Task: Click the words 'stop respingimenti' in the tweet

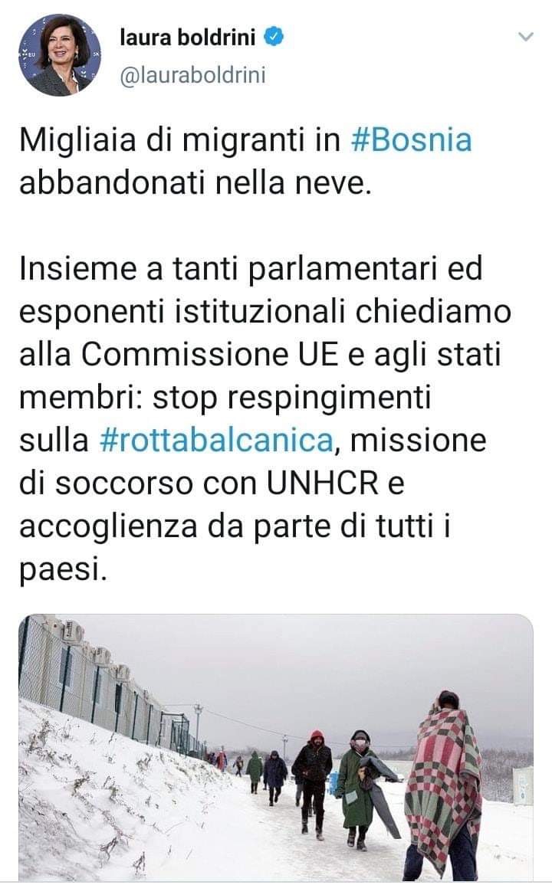Action: (x=292, y=398)
